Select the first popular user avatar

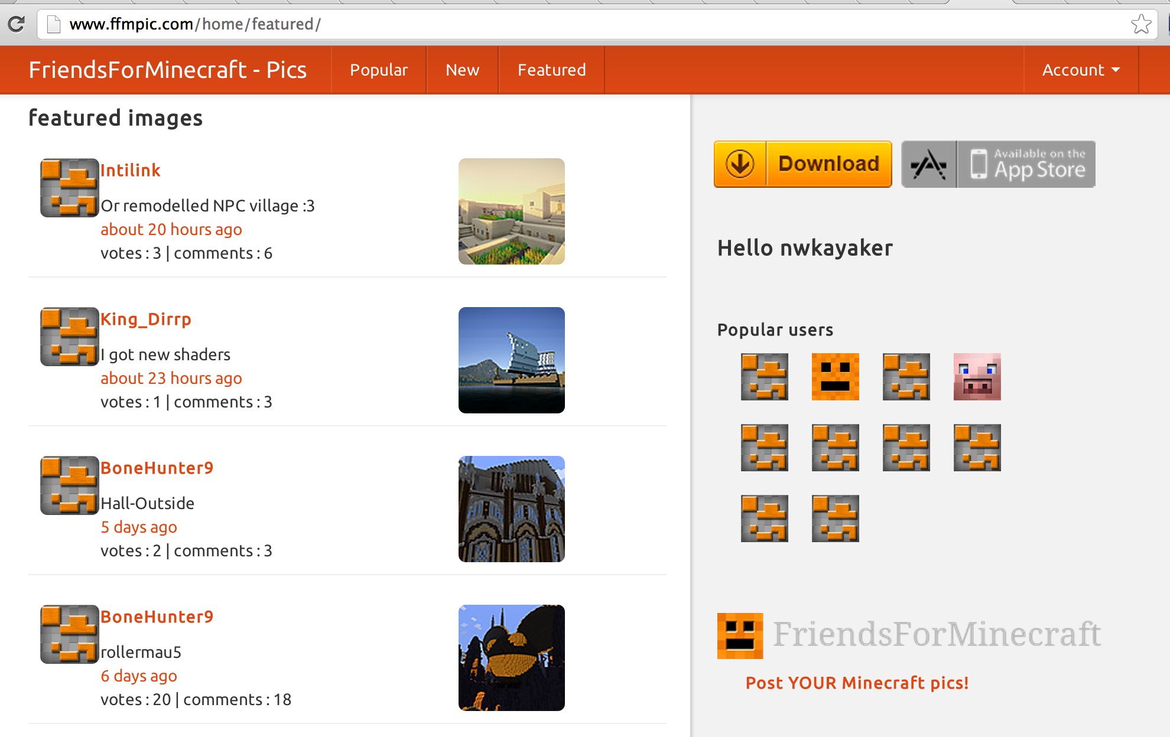coord(765,377)
